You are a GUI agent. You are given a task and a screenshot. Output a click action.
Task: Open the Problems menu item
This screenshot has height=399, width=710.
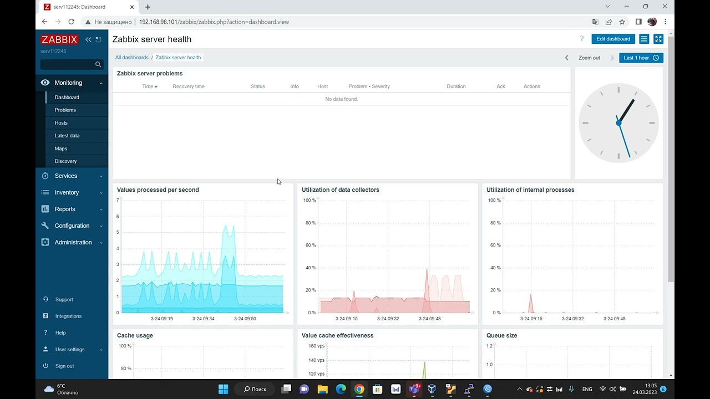click(77, 110)
